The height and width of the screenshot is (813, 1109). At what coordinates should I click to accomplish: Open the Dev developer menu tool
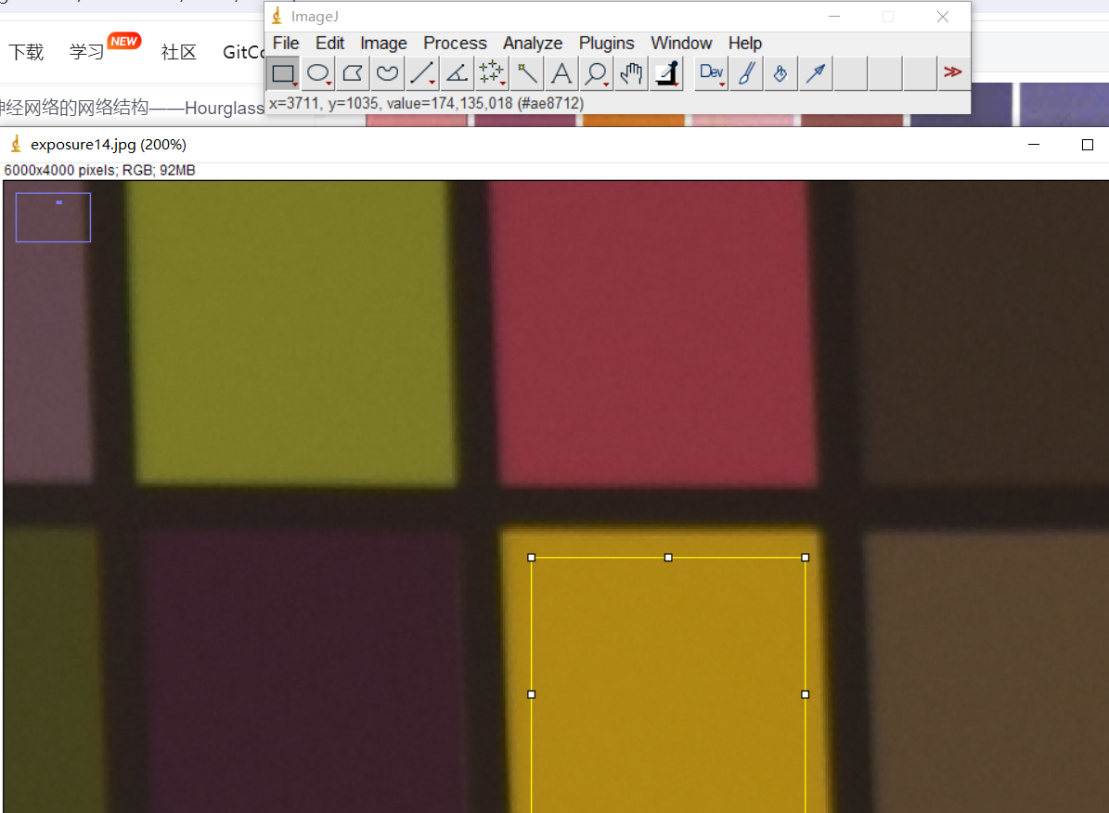tap(711, 73)
